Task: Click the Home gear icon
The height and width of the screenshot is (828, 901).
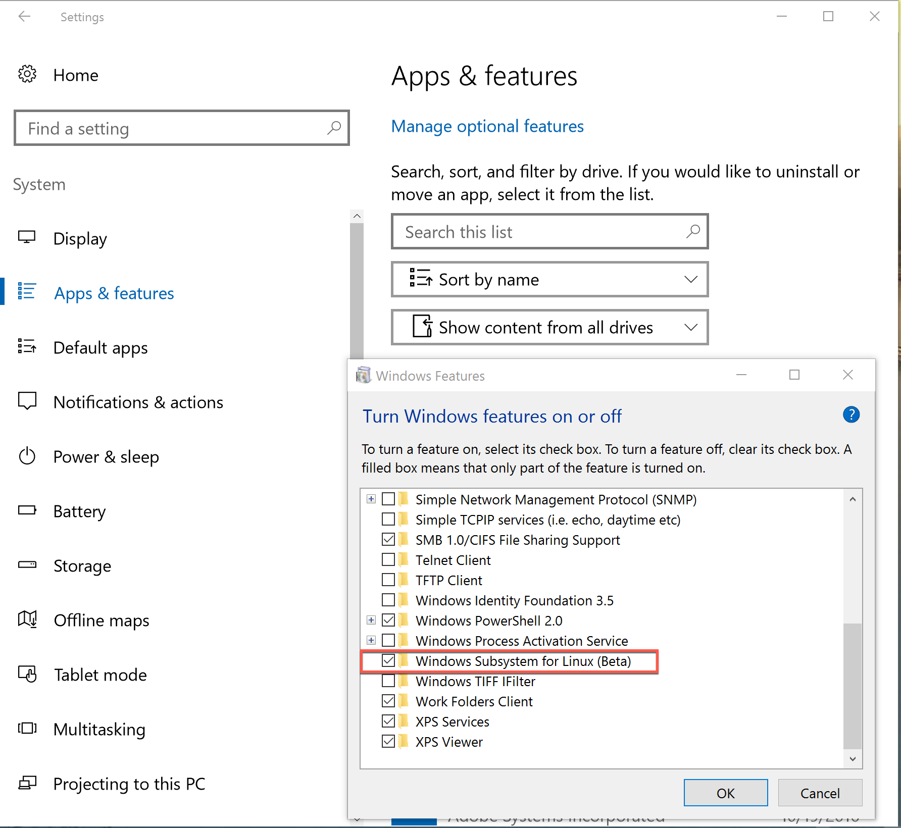Action: [27, 74]
